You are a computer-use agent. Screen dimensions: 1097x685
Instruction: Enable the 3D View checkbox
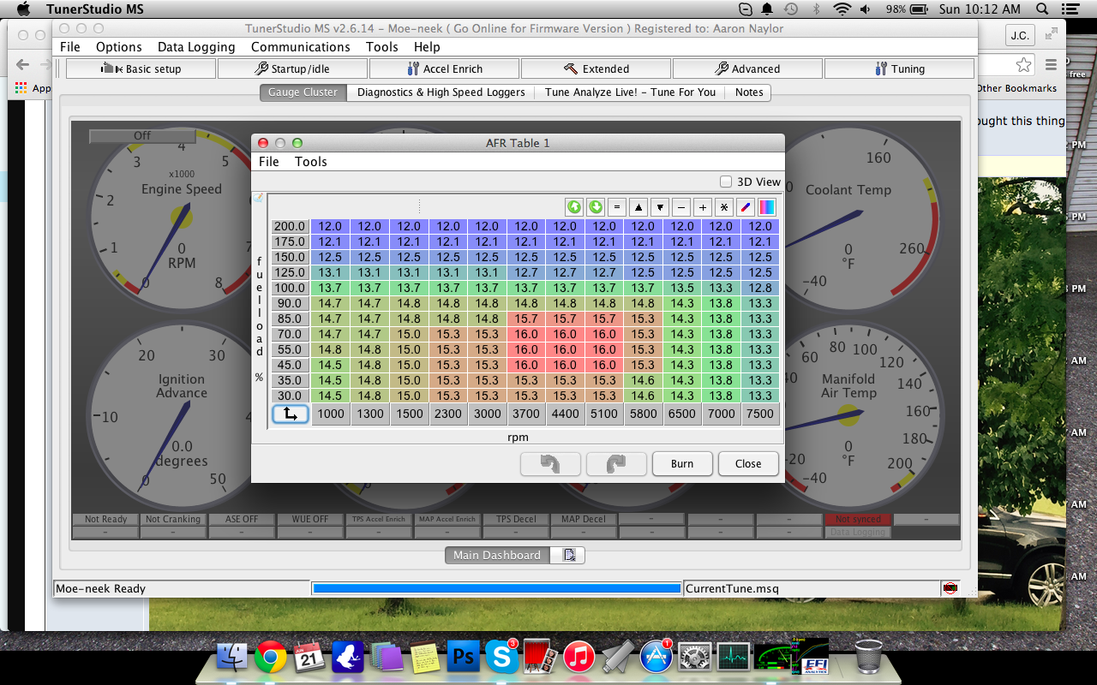coord(726,182)
